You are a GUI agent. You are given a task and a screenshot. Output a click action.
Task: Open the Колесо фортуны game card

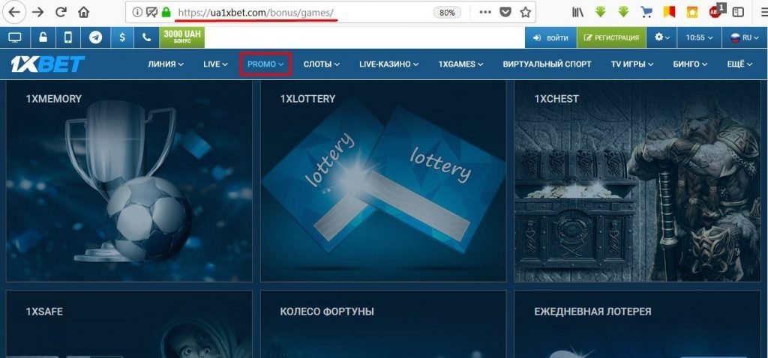383,324
